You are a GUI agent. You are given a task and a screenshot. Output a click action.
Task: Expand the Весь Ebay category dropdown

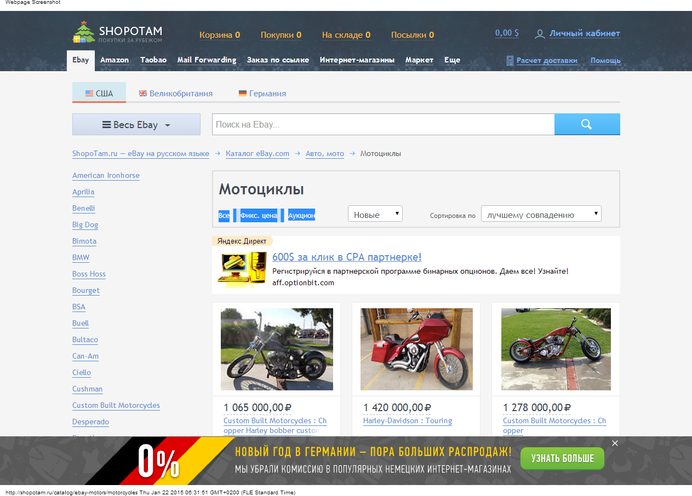[x=136, y=124]
